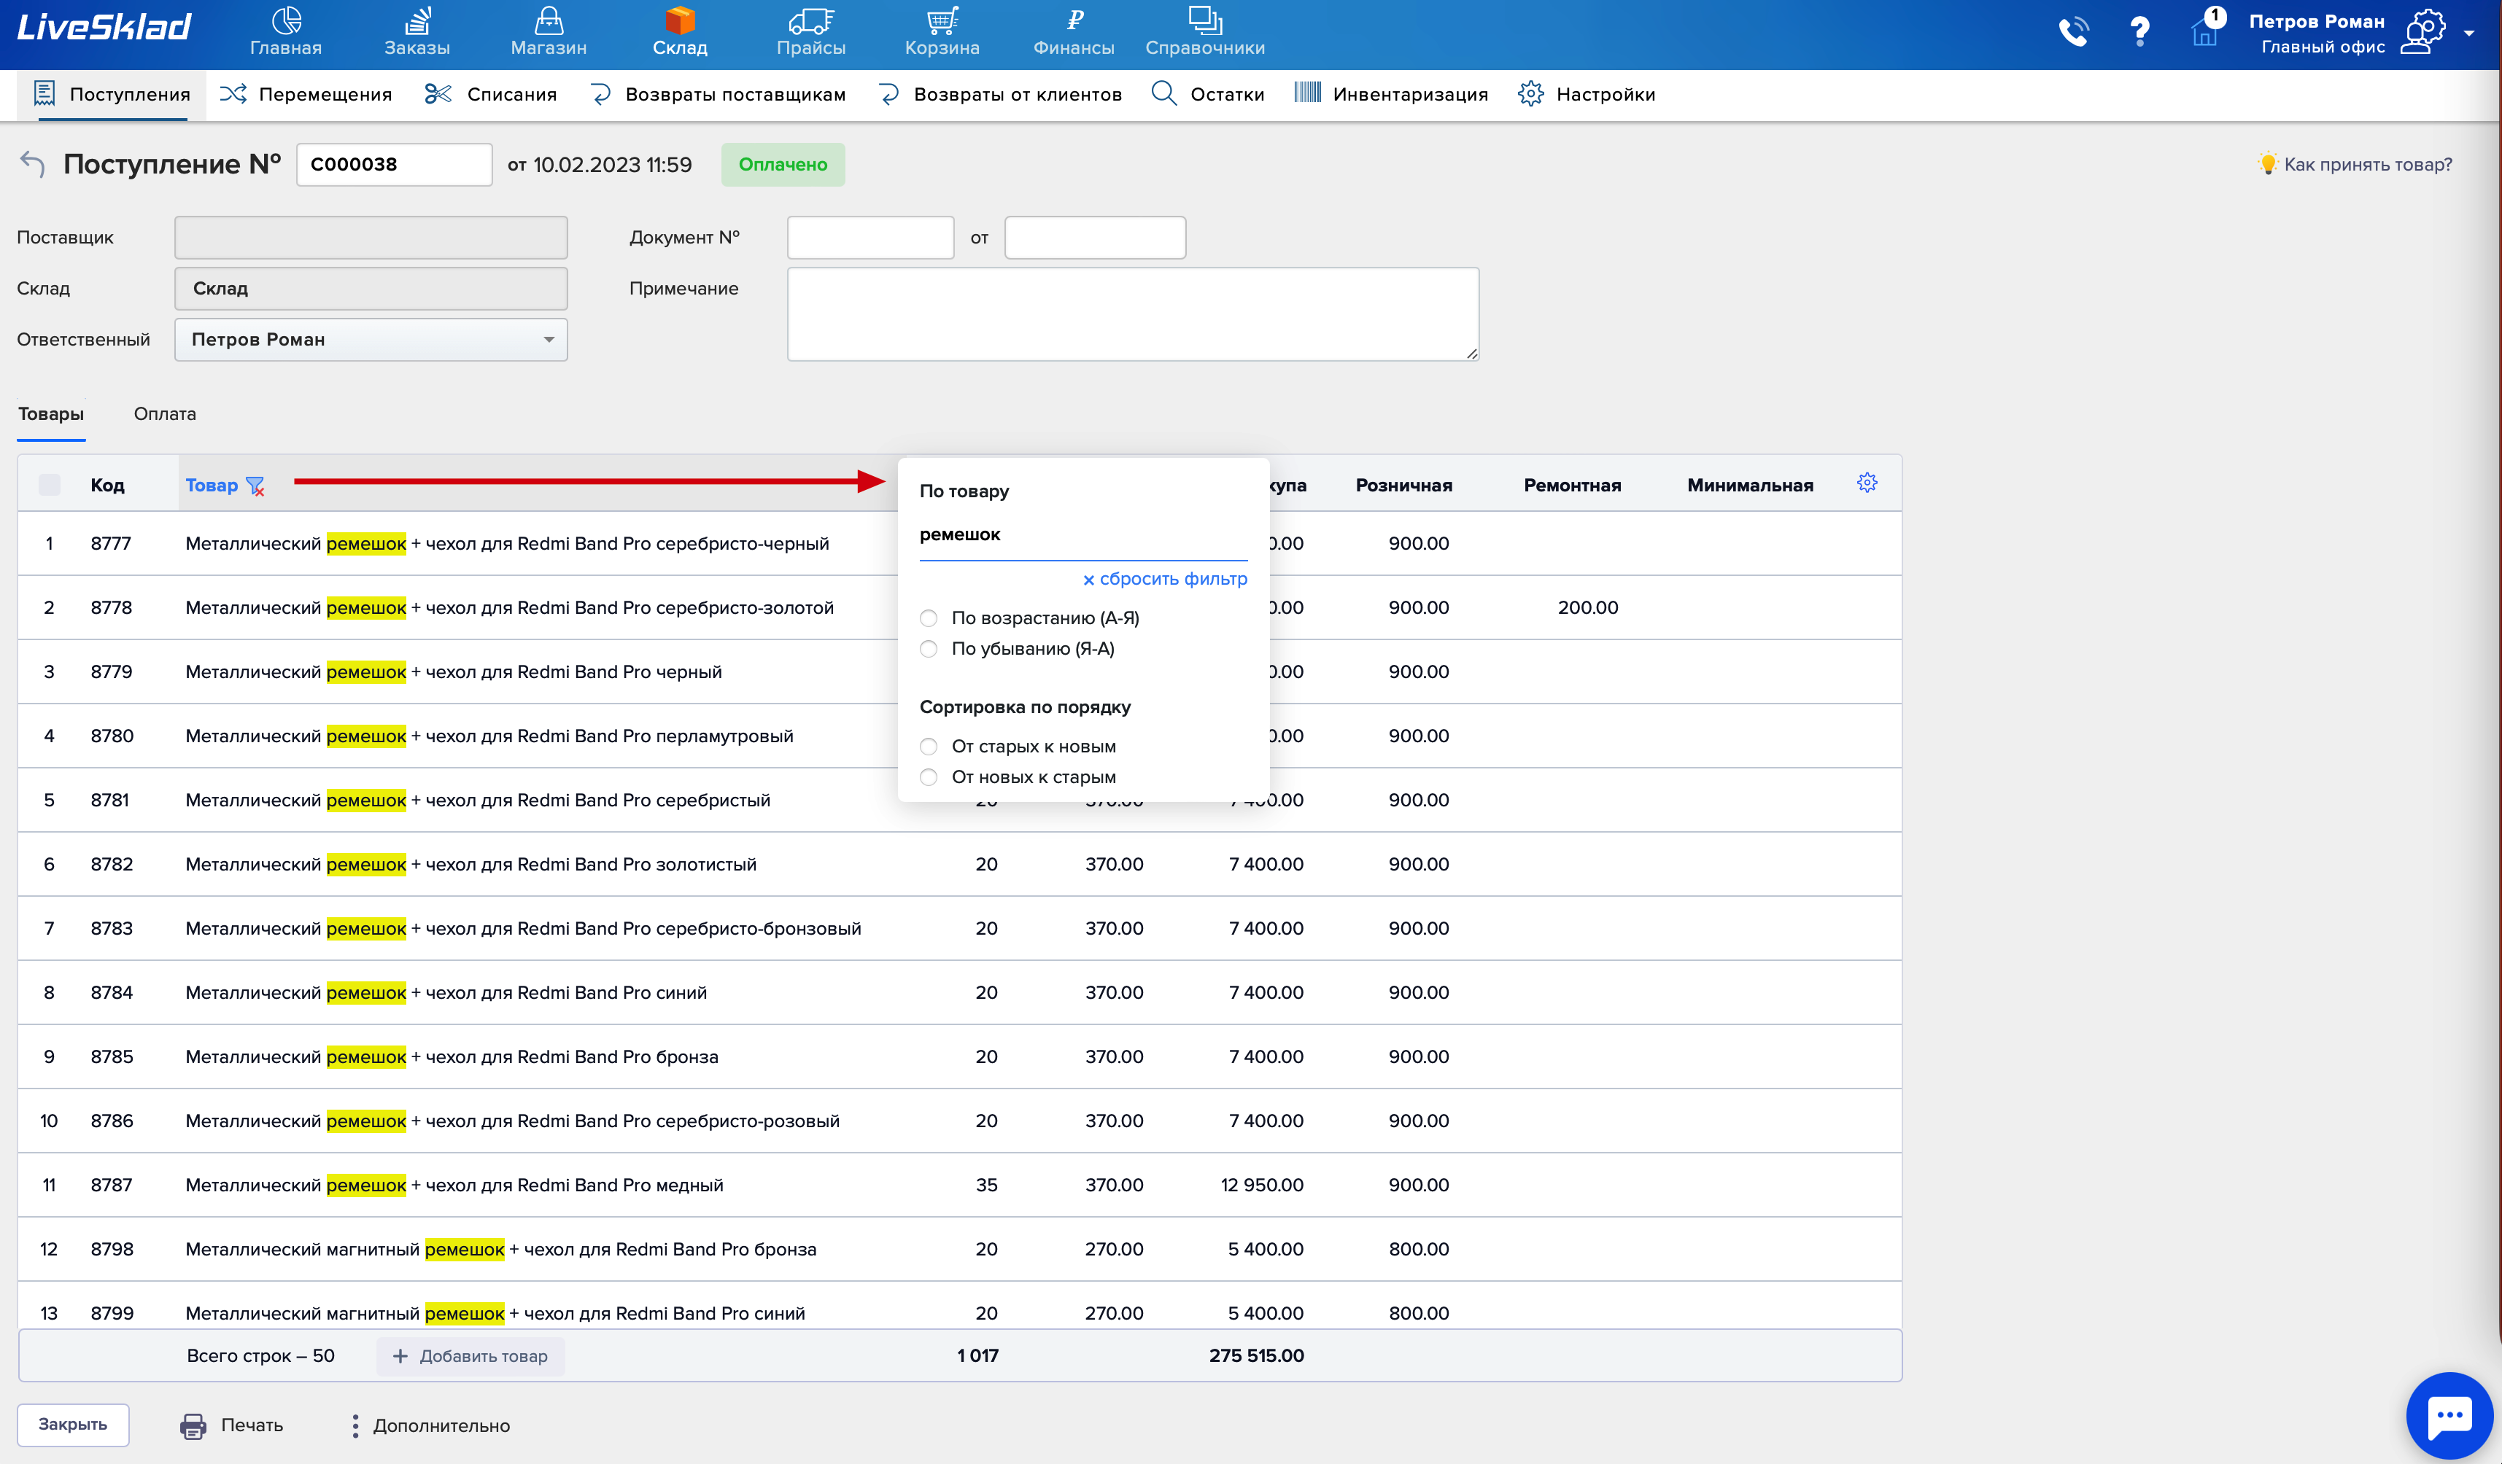Image resolution: width=2502 pixels, height=1464 pixels.
Task: Go to Заказы section
Action: click(417, 33)
